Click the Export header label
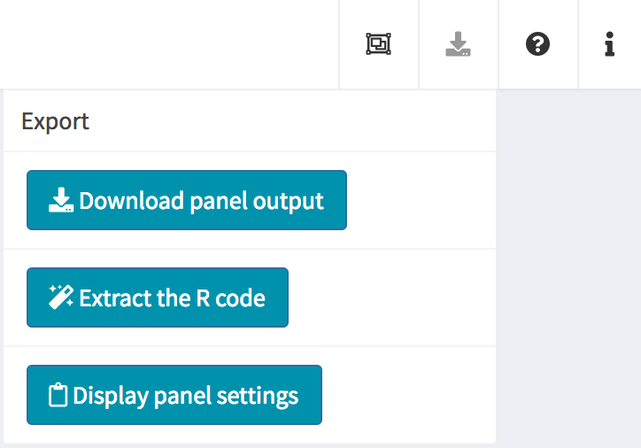 coord(55,121)
